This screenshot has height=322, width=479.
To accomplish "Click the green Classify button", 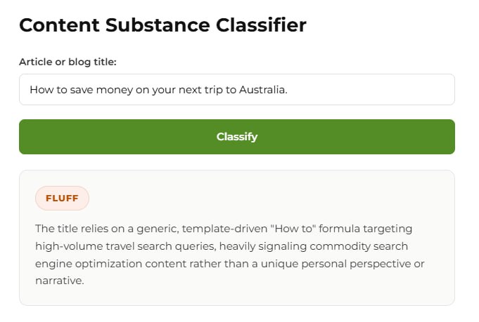I will click(237, 137).
